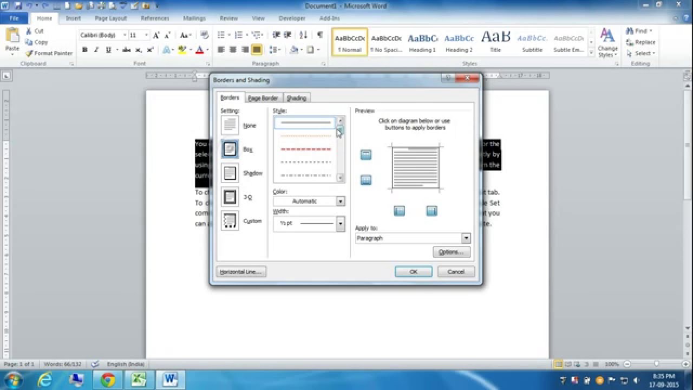Open the File tab

(14, 18)
